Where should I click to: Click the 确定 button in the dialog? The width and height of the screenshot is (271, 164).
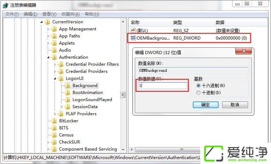(x=206, y=105)
